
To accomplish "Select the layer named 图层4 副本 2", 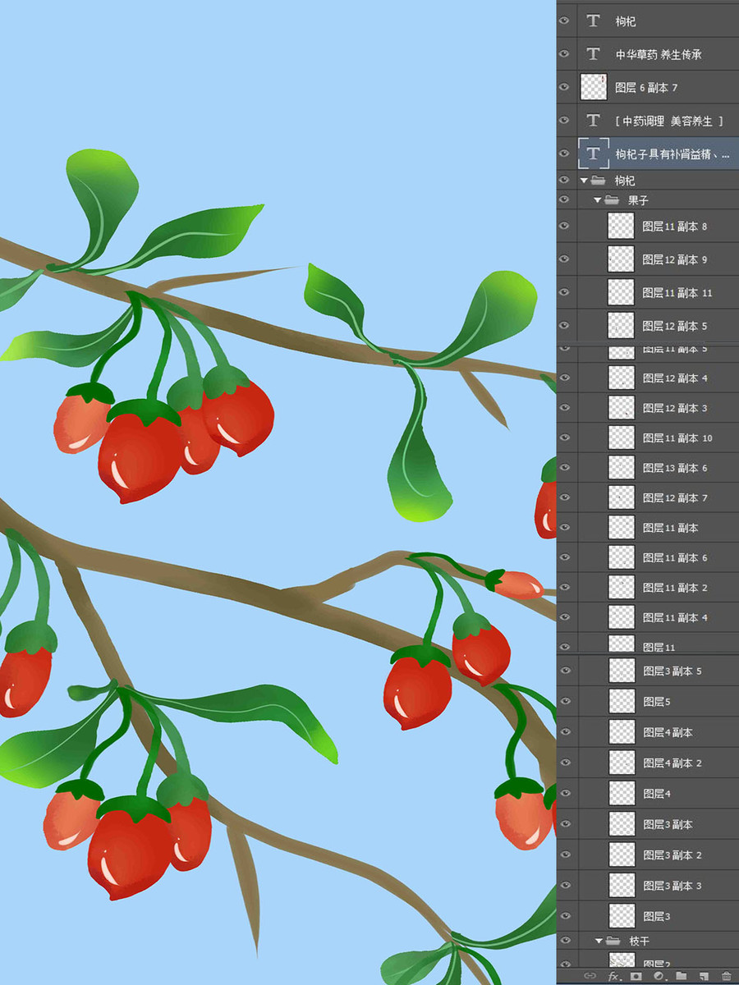I will pos(672,763).
